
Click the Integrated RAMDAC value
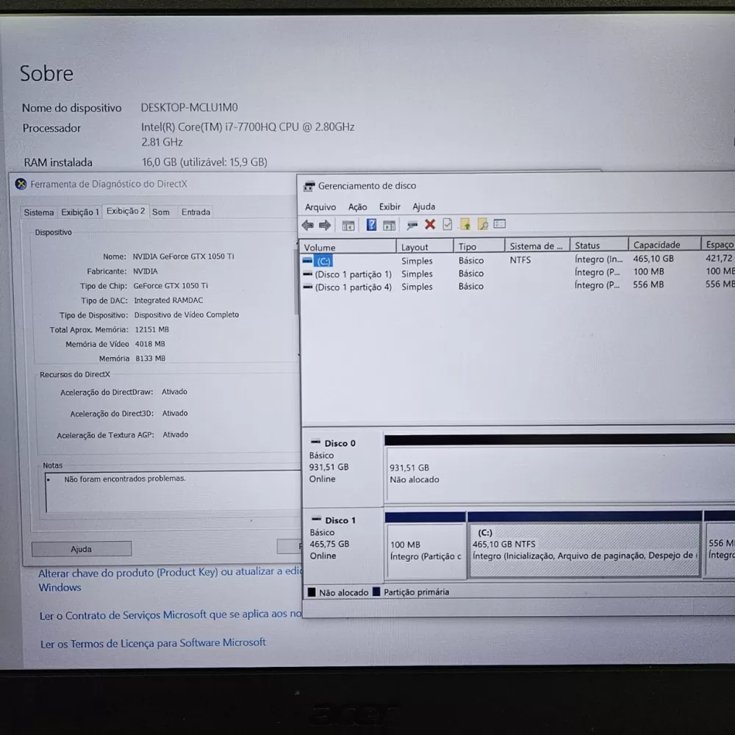pos(168,300)
